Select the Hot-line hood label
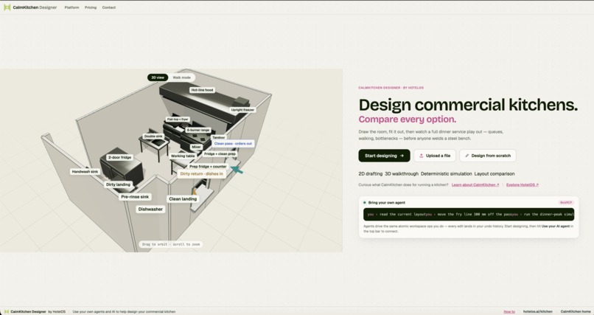This screenshot has width=594, height=315. point(202,90)
